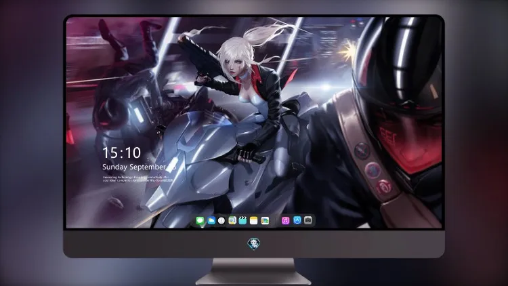
Task: Open the green-yellow document app beside Clock
Action: click(232, 220)
